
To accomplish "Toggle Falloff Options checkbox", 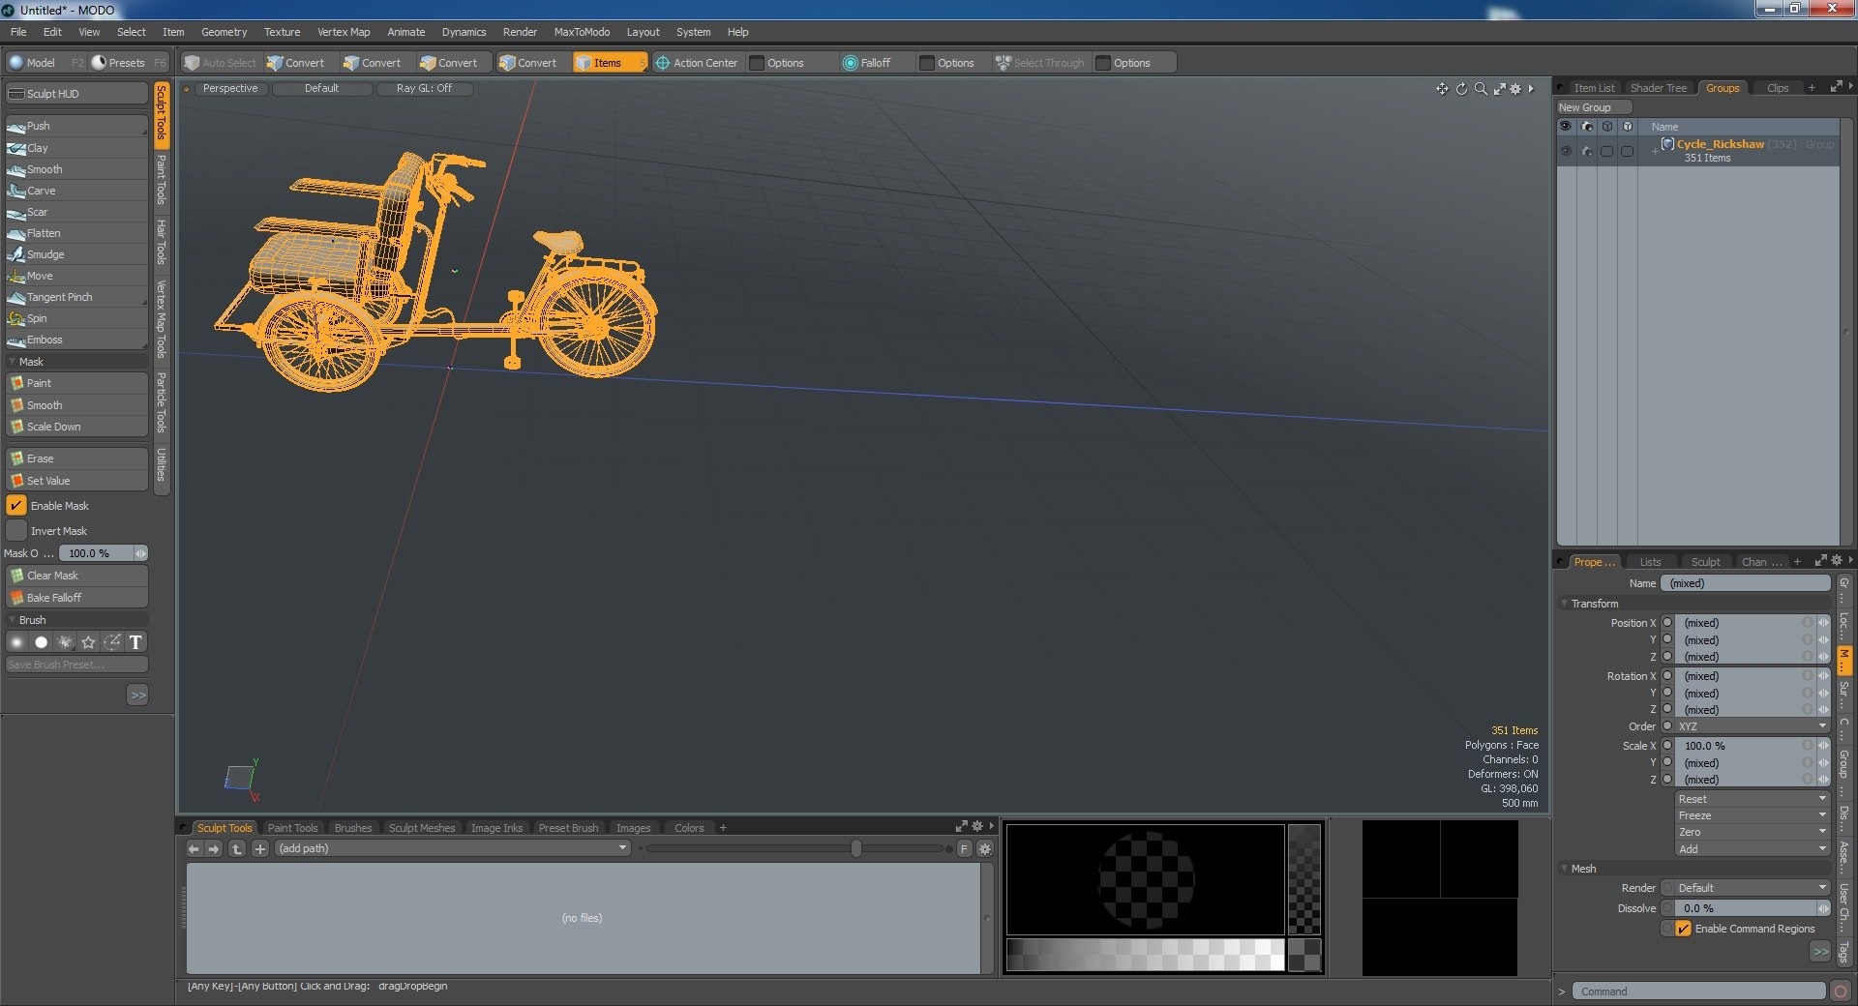I will 927,63.
